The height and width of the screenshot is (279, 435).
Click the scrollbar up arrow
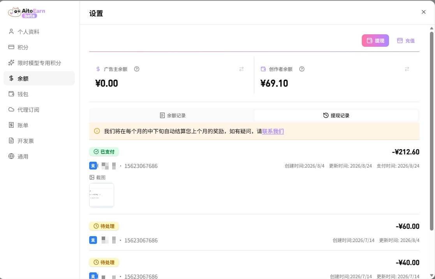click(431, 28)
